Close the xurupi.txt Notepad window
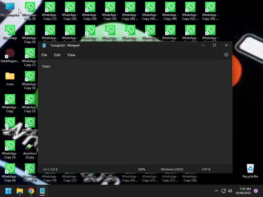The height and width of the screenshot is (197, 263). click(226, 45)
